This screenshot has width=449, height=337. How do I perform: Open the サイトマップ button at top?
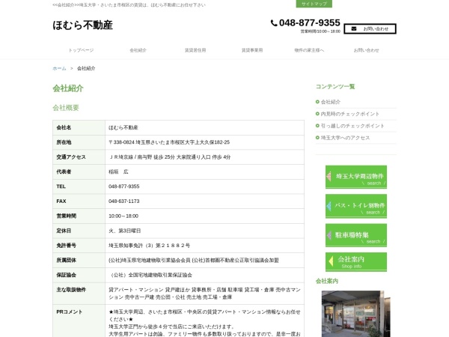pyautogui.click(x=314, y=4)
